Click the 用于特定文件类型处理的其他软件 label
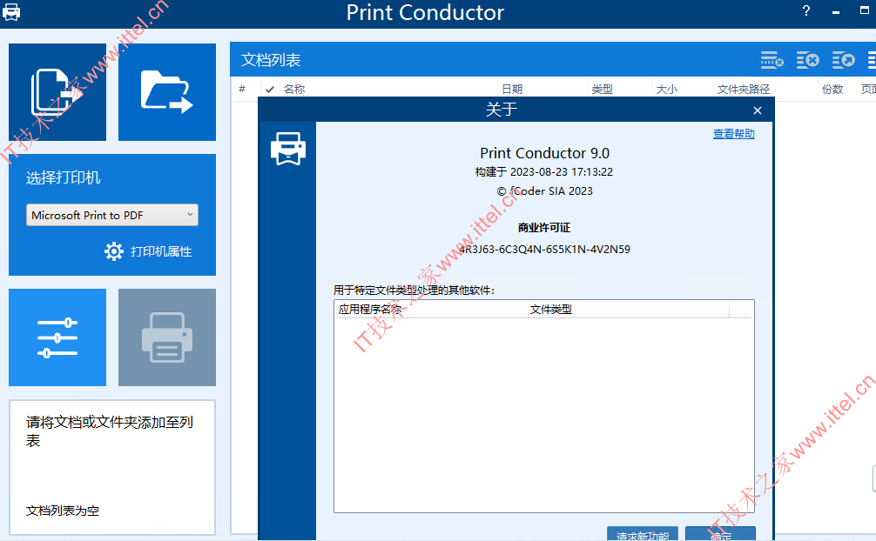 tap(414, 291)
